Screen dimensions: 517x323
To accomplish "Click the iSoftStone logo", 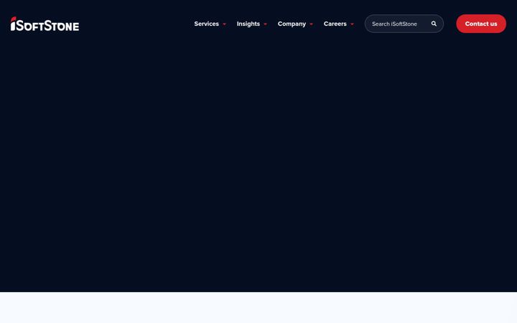I will (x=45, y=24).
